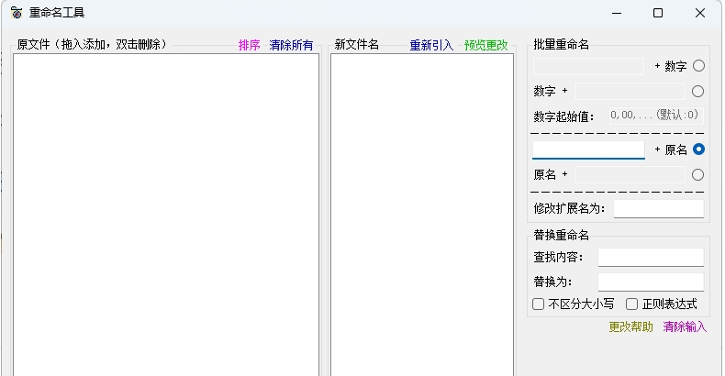This screenshot has height=376, width=725.
Task: Open 更改帮助 help link
Action: pyautogui.click(x=630, y=327)
